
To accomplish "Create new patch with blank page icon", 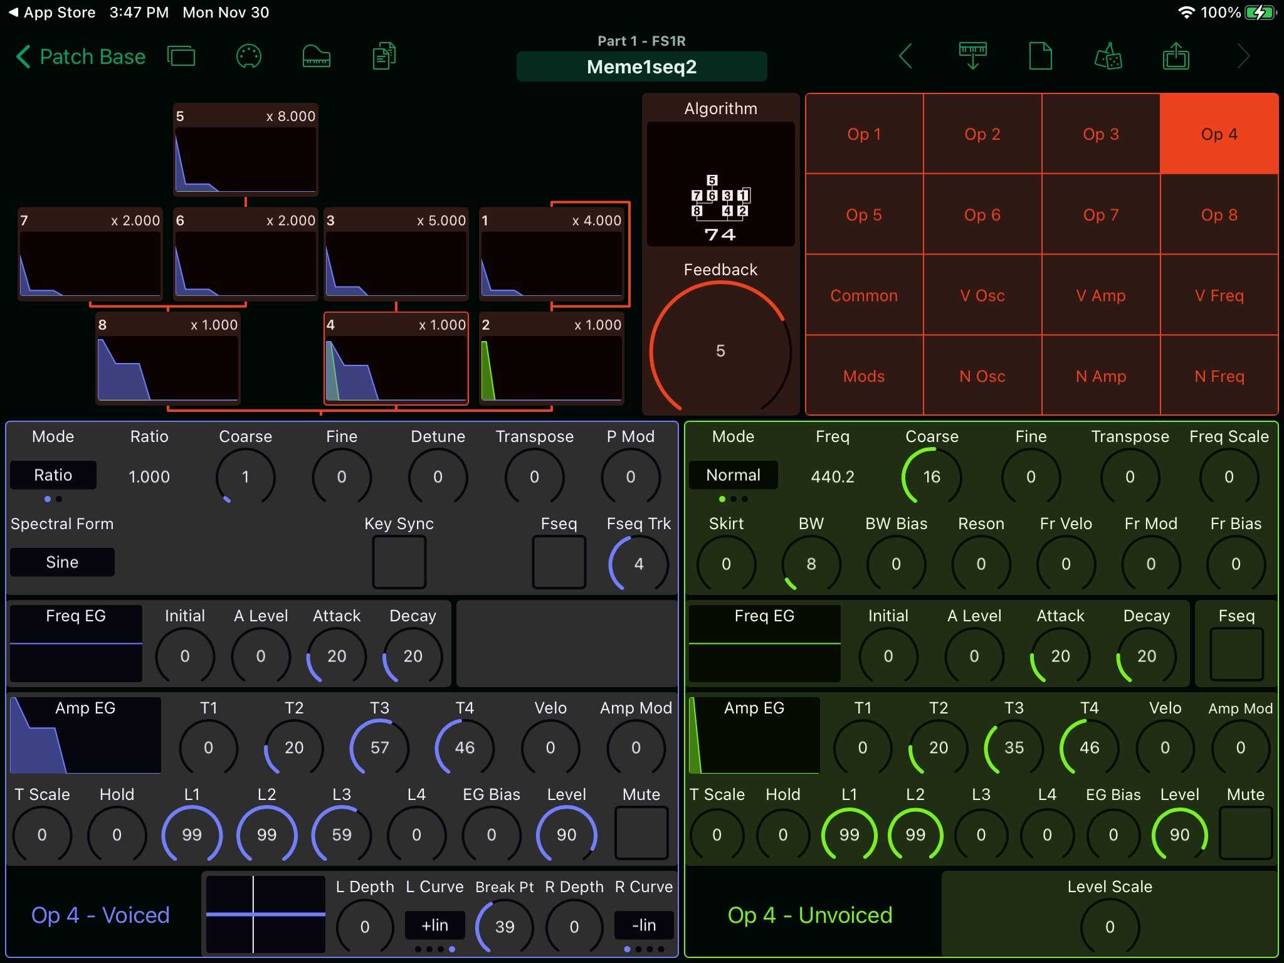I will click(1041, 57).
